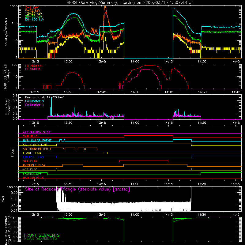The image size is (245, 245).
Task: Select the 25-50 keV legend label
Action: click(34, 17)
